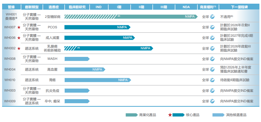261x122 pixels.
Task: Click 計劃於2026年啟動III期臨床試驗 milestone
Action: tap(236, 48)
